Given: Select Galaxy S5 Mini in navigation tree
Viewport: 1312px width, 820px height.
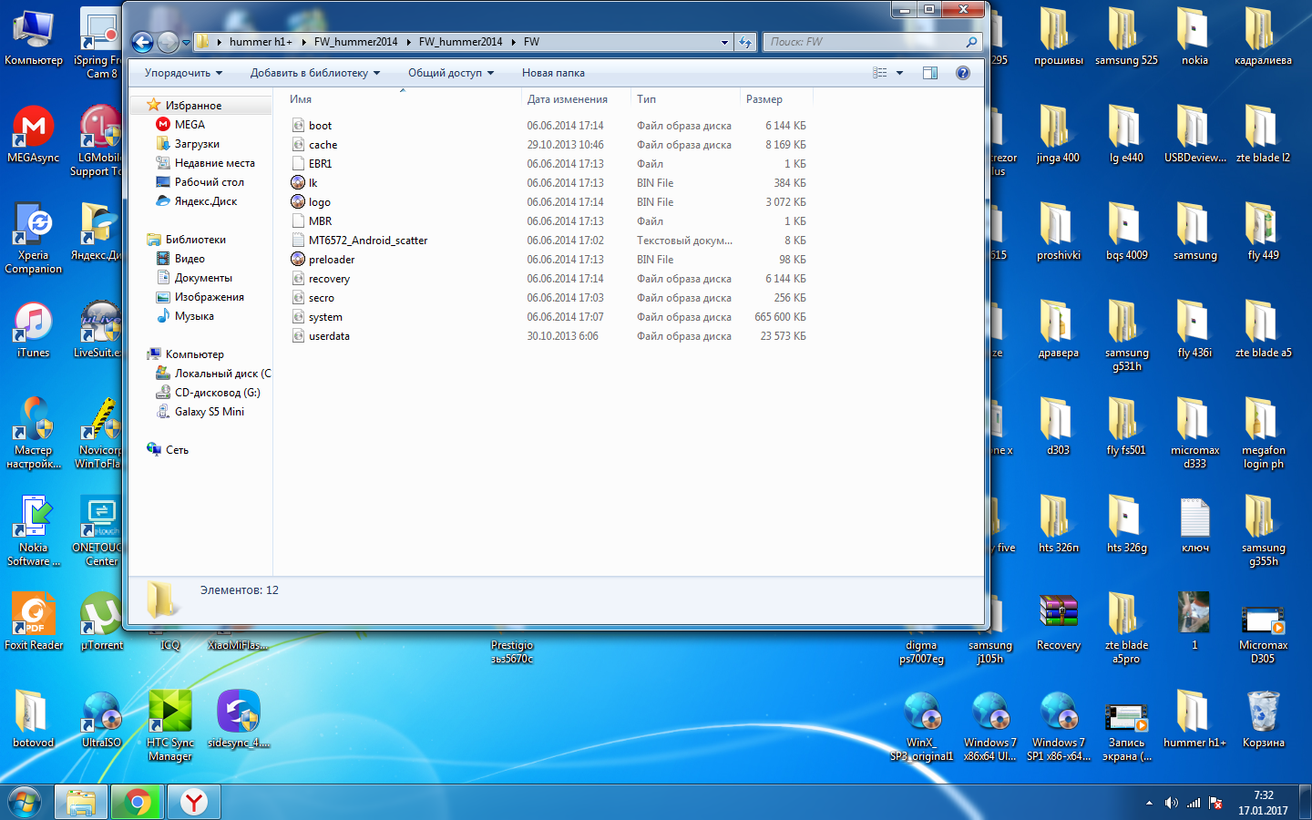Looking at the screenshot, I should point(209,412).
